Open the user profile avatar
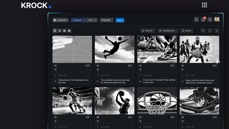Viewport: 229px width, 129px height. click(217, 19)
